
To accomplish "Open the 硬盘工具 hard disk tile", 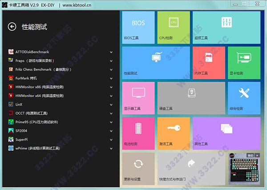I will [191, 98].
